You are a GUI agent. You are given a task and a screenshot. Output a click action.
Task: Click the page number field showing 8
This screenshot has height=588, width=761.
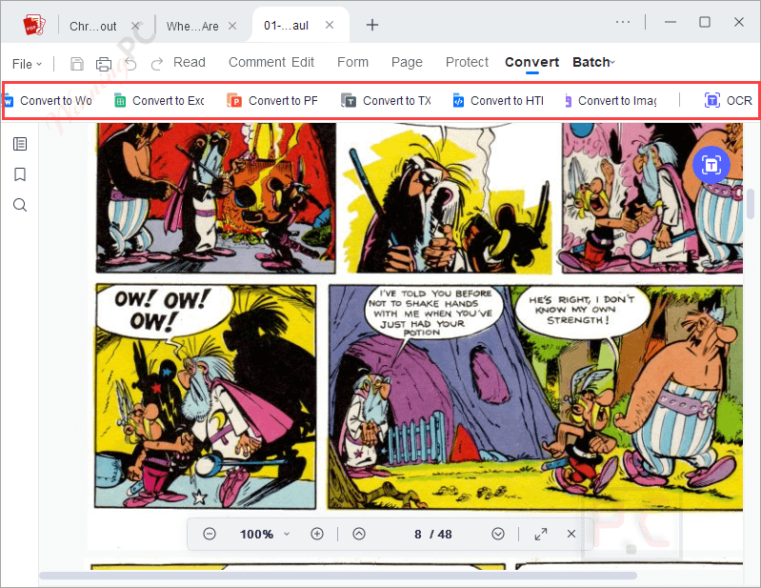click(418, 534)
